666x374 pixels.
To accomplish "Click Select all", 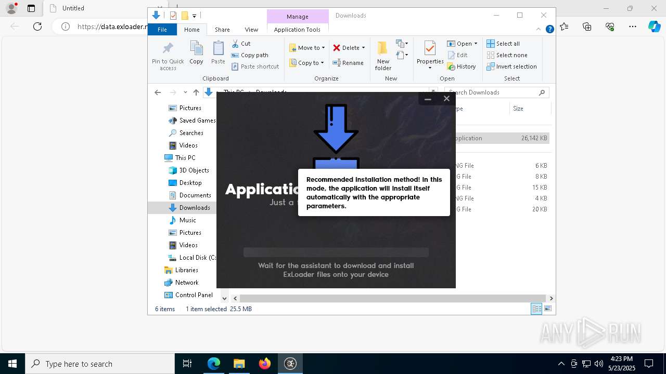I will click(503, 44).
